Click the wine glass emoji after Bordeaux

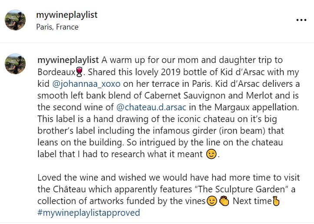point(79,71)
